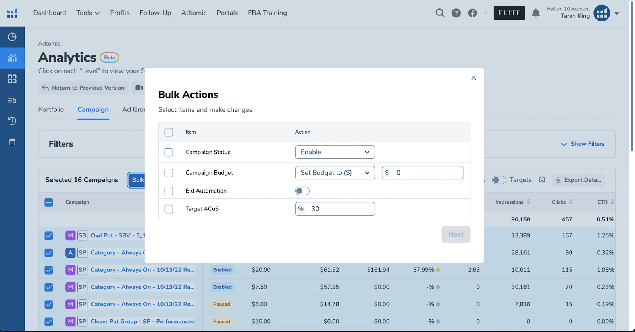The height and width of the screenshot is (332, 635).
Task: Click the Adtomic breadcrumb above Analytics
Action: click(x=49, y=44)
